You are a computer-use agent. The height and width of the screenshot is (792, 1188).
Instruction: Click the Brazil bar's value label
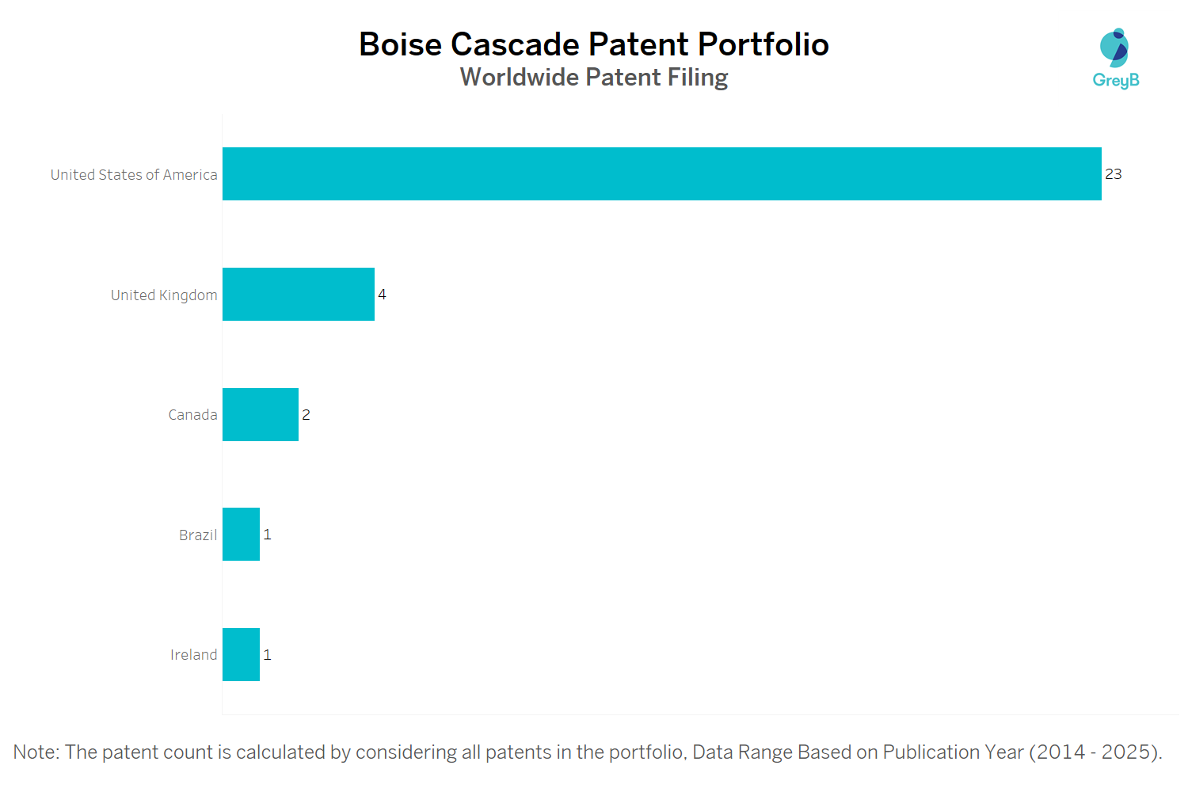[x=268, y=535]
